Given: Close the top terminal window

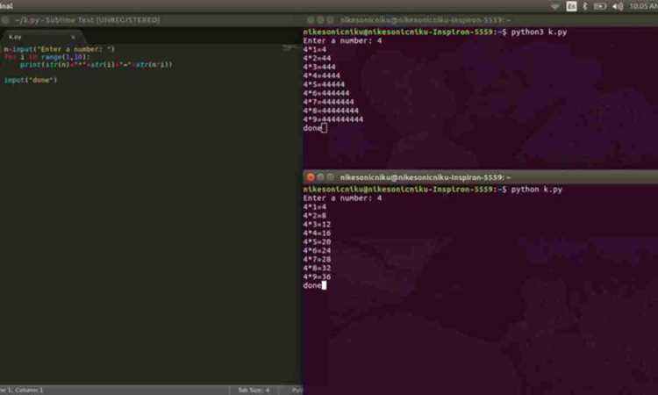Looking at the screenshot, I should [x=311, y=19].
